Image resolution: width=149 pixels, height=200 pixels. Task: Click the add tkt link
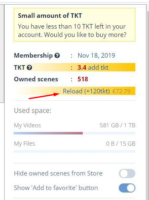point(98,68)
